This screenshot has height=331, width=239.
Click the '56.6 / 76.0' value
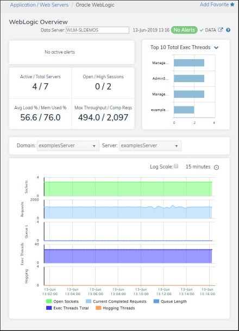pyautogui.click(x=40, y=117)
